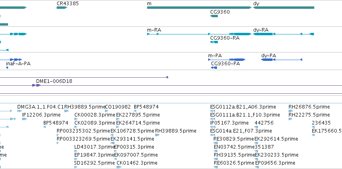Click the CG9360 gene glyph

tap(214, 16)
